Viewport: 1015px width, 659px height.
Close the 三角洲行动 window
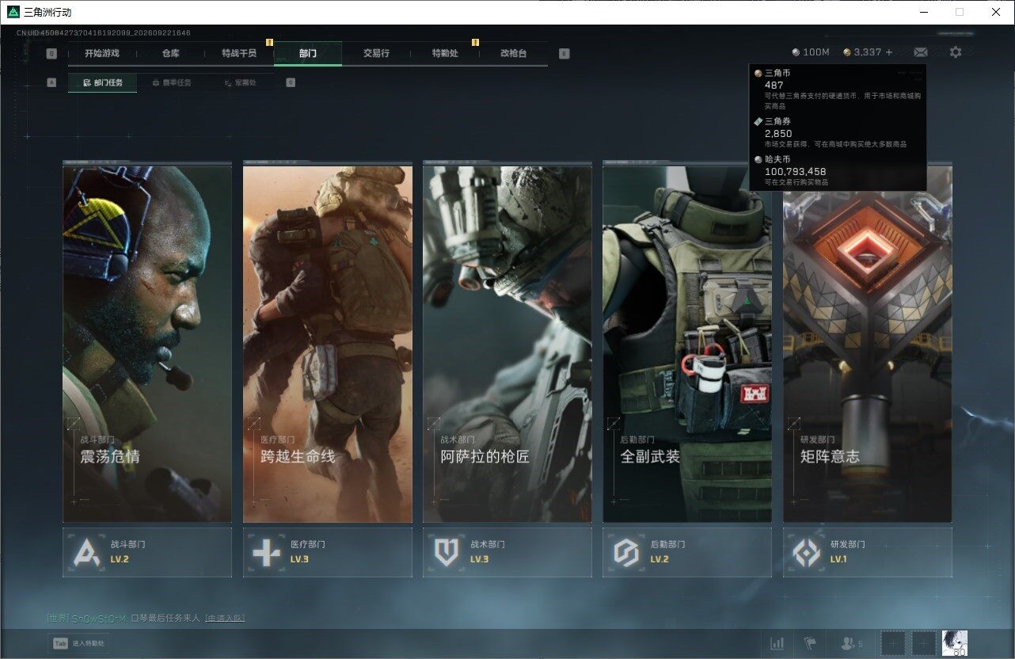996,12
